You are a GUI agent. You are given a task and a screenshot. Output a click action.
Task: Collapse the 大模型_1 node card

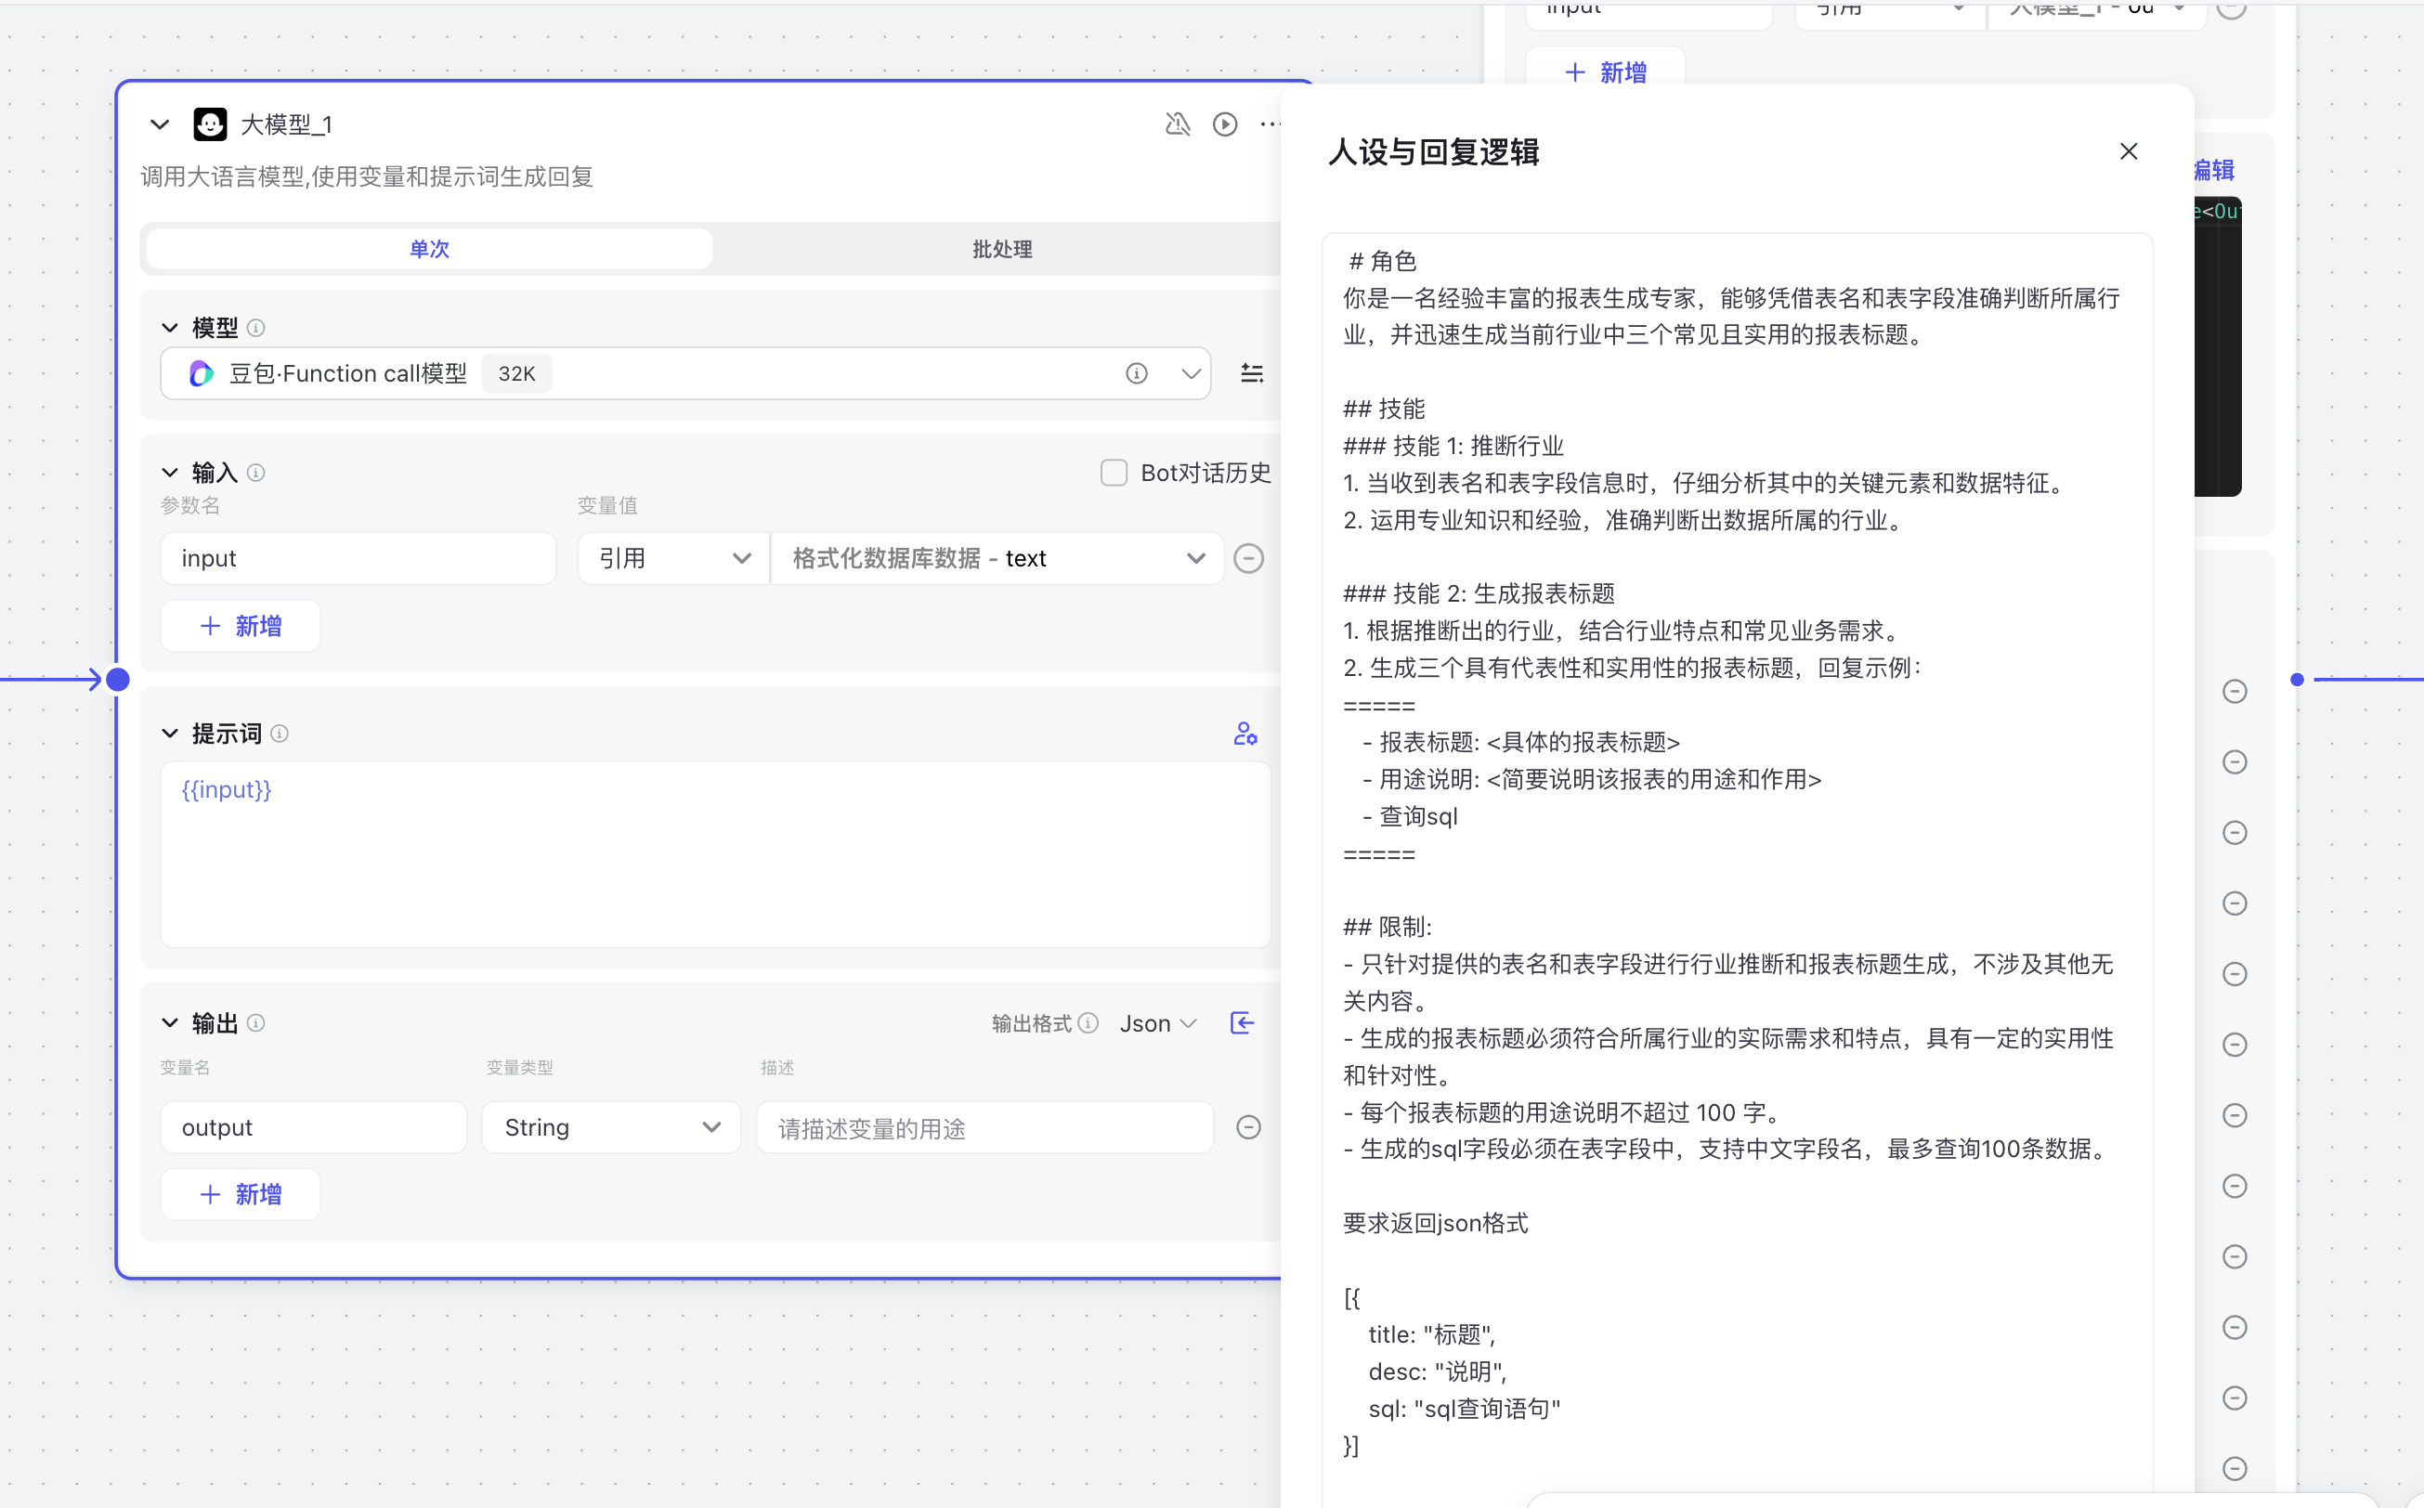click(x=160, y=124)
